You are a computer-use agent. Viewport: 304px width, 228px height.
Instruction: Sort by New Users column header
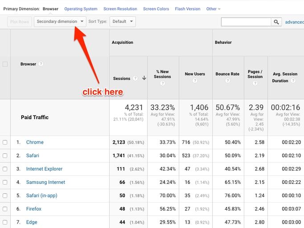click(x=195, y=74)
